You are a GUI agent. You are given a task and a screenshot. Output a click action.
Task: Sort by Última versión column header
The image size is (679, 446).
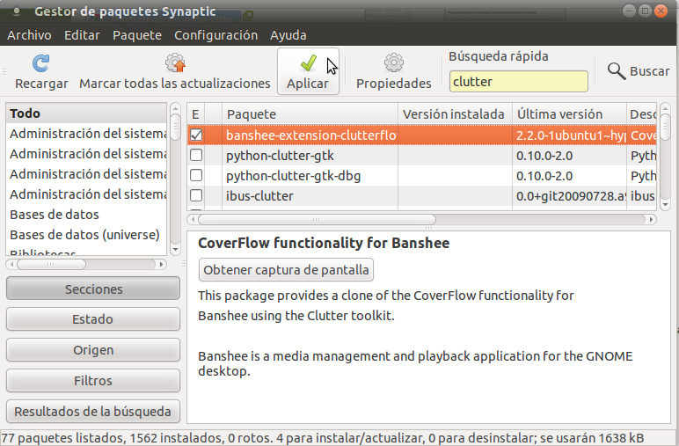point(569,113)
